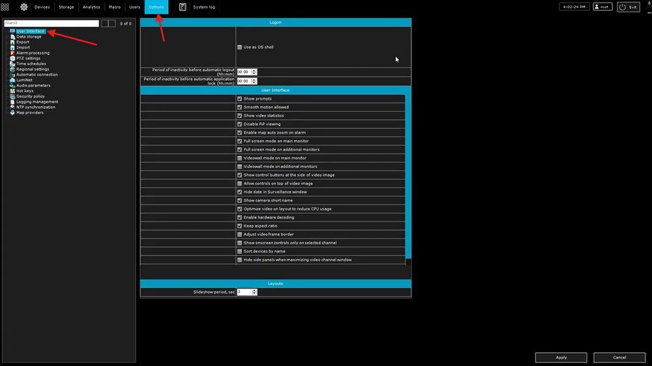The image size is (652, 366).
Task: Click the Export tree icon
Action: pyautogui.click(x=12, y=42)
